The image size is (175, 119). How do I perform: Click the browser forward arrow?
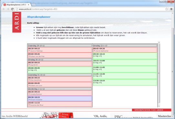[8, 9]
